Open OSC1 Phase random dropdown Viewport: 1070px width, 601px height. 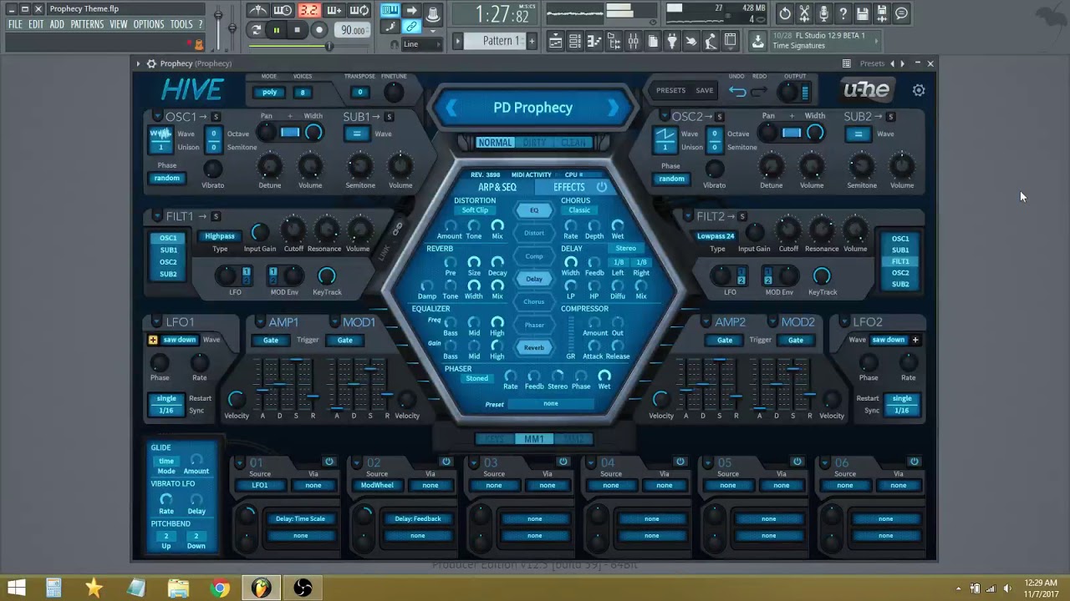coord(167,178)
